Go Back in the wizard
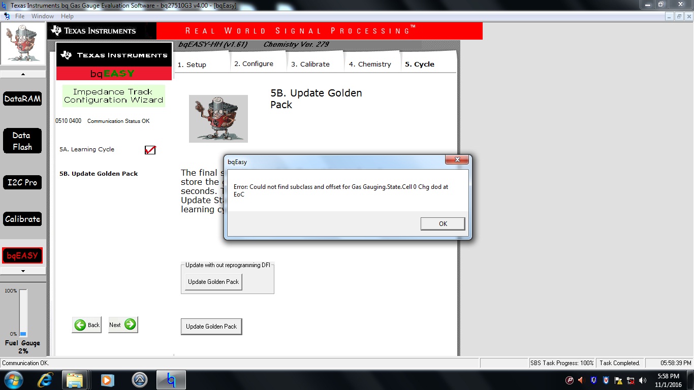The width and height of the screenshot is (694, 390). pos(86,325)
